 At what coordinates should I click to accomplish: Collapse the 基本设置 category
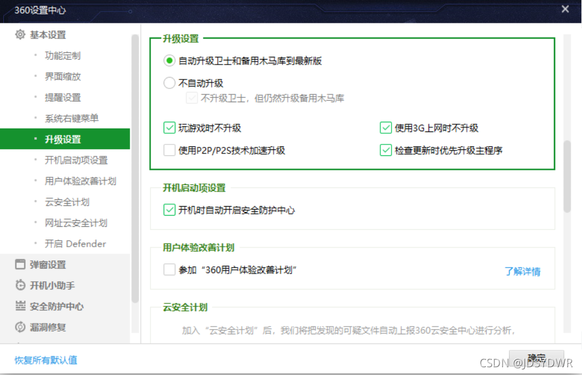tap(48, 35)
